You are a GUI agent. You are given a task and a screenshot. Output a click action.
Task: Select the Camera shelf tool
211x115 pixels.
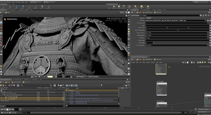109,7
